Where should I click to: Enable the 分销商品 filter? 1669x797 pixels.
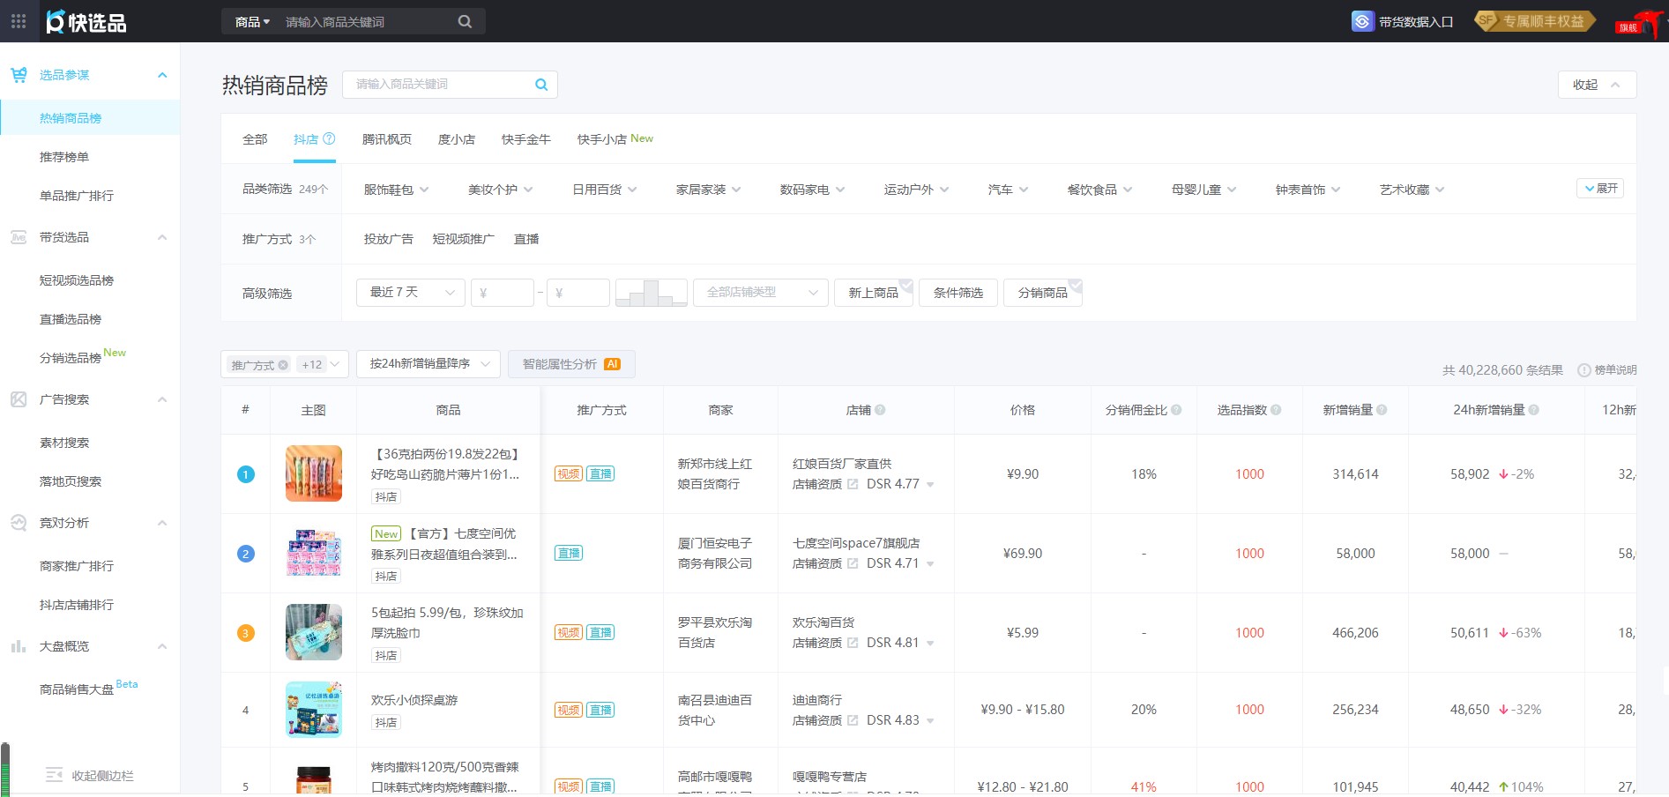tap(1043, 292)
